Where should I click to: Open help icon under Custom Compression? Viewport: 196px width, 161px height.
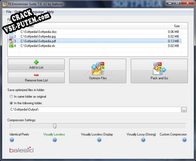(184, 140)
